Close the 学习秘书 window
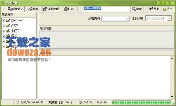176x106 pixels. (x=173, y=3)
